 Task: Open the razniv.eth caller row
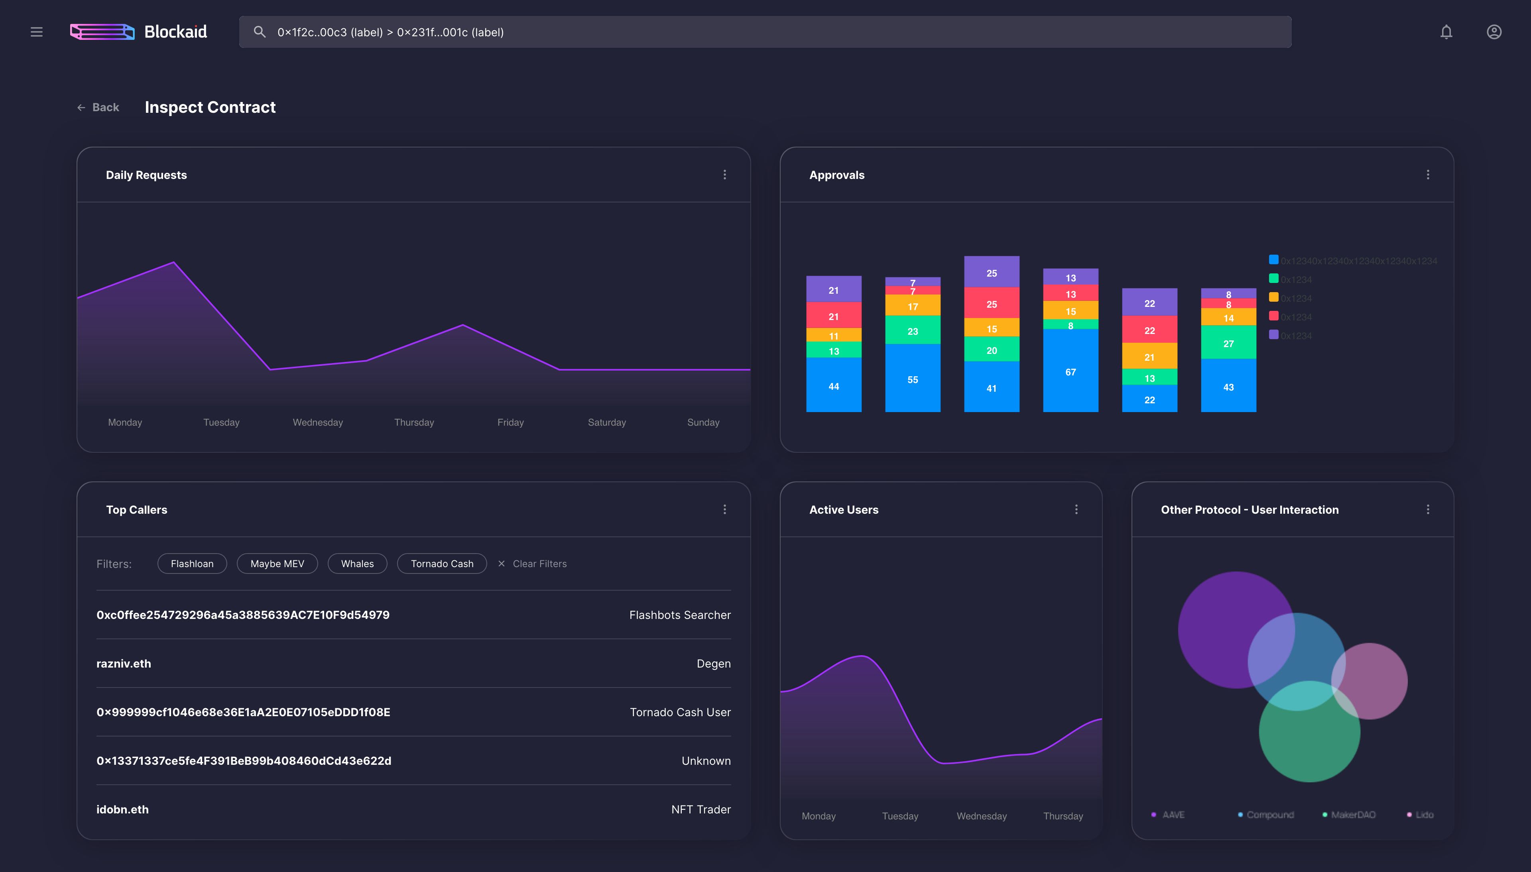coord(413,664)
